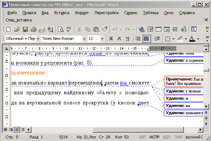Viewport: 211px width, 141px height.
Task: Click the Format Painter brush icon
Action: pyautogui.click(x=105, y=29)
